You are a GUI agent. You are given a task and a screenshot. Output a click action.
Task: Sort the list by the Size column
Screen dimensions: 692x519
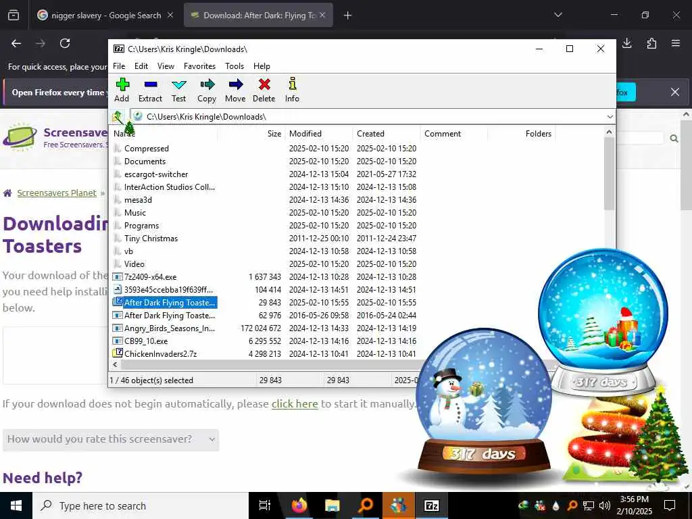[x=251, y=134]
